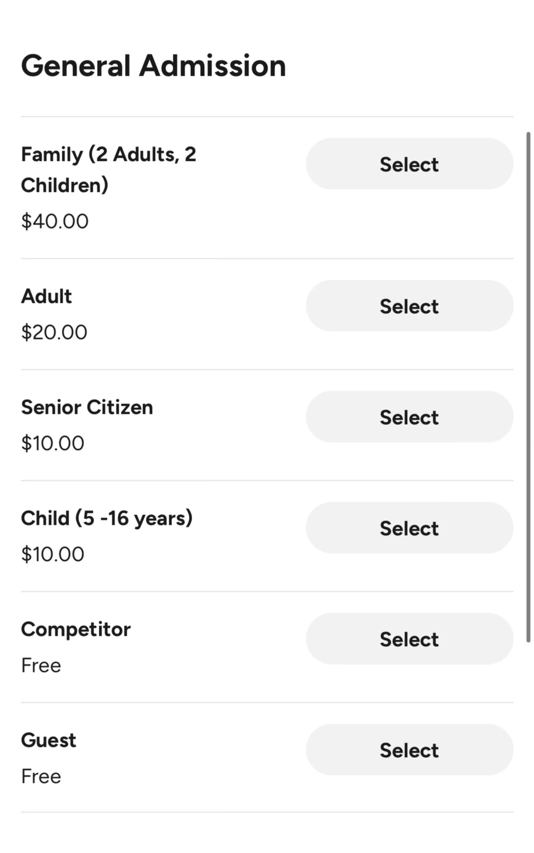Click the vertical scrollbar on the ticket list
Image resolution: width=534 pixels, height=853 pixels.
(x=528, y=386)
